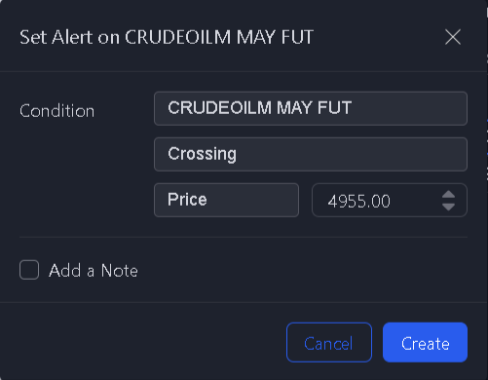Open the CRUDEOILM MAY FUT symbol dropdown
This screenshot has height=380, width=488.
coord(311,108)
